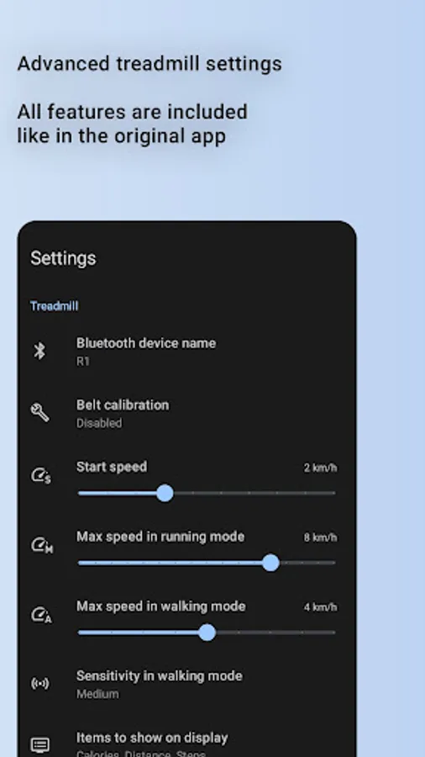Open Sensitivity in walking mode option
Image resolution: width=425 pixels, height=757 pixels.
coord(187,684)
